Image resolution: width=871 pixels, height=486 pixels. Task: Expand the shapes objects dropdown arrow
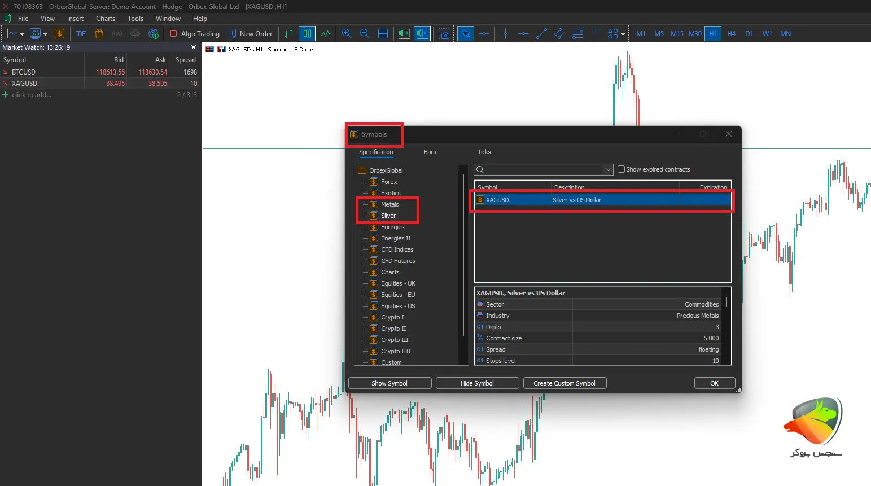[x=623, y=34]
